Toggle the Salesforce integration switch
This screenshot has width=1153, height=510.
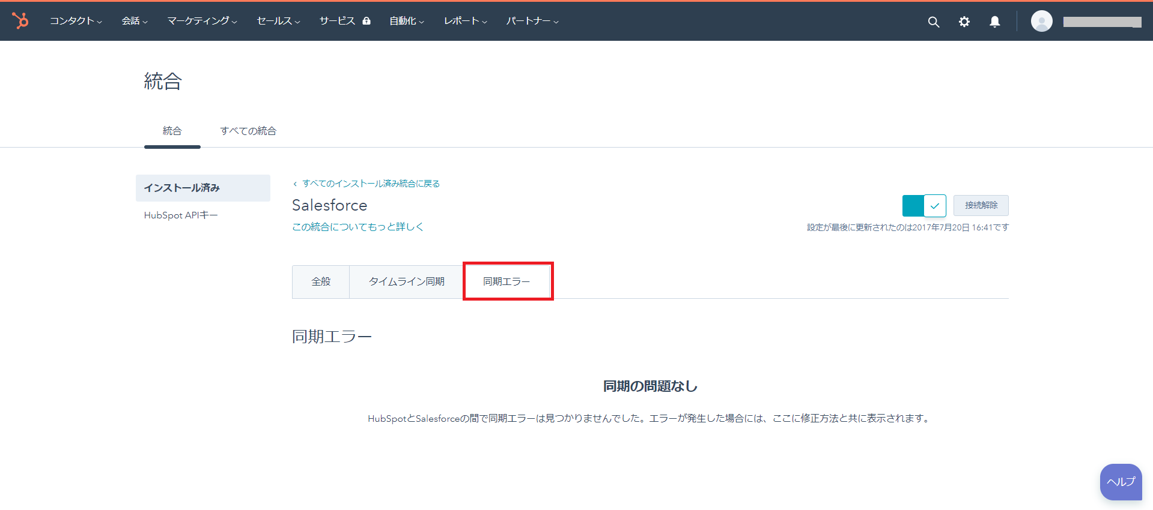tap(923, 206)
